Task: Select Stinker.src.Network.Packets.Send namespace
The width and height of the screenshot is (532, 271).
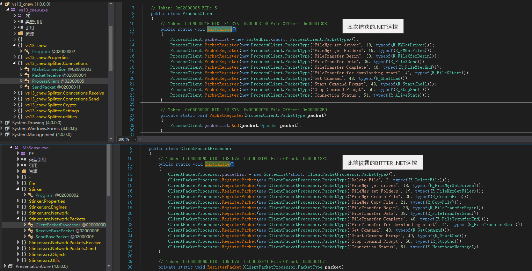Action: pos(63,248)
